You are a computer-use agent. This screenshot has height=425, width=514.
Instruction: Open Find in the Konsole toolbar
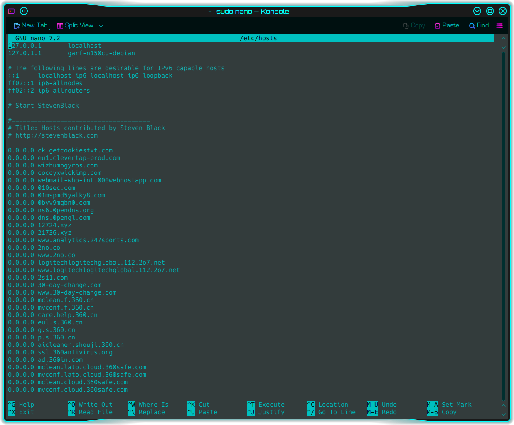coord(479,25)
